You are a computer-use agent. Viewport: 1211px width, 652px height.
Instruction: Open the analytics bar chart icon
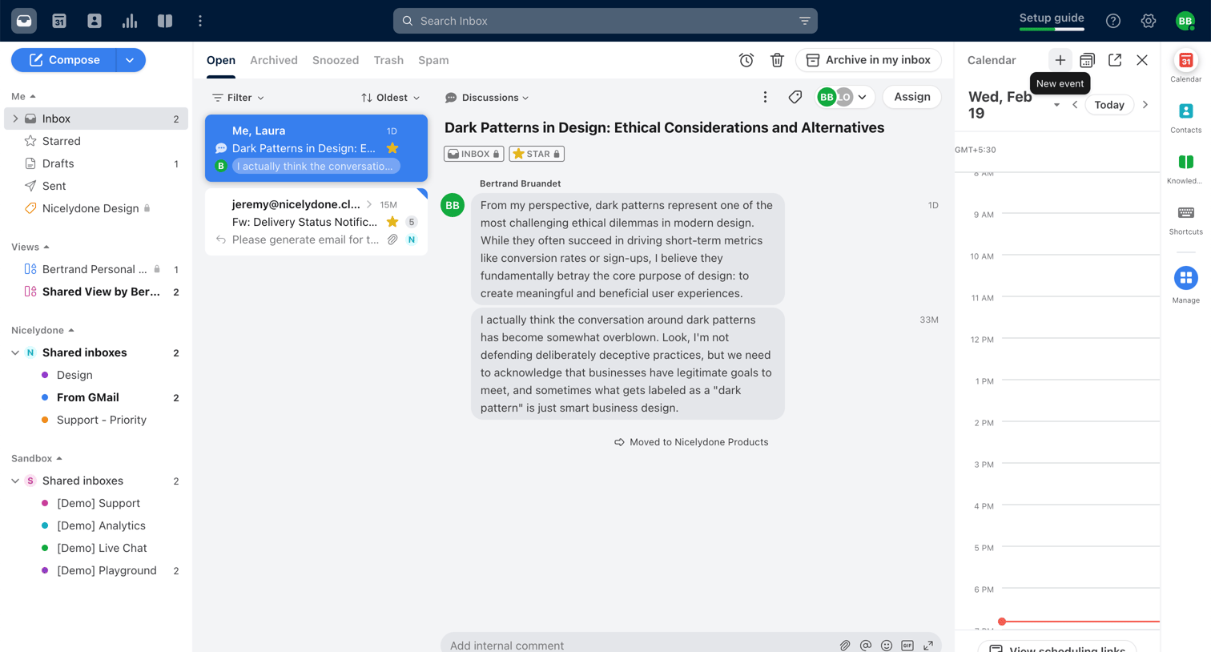click(130, 21)
